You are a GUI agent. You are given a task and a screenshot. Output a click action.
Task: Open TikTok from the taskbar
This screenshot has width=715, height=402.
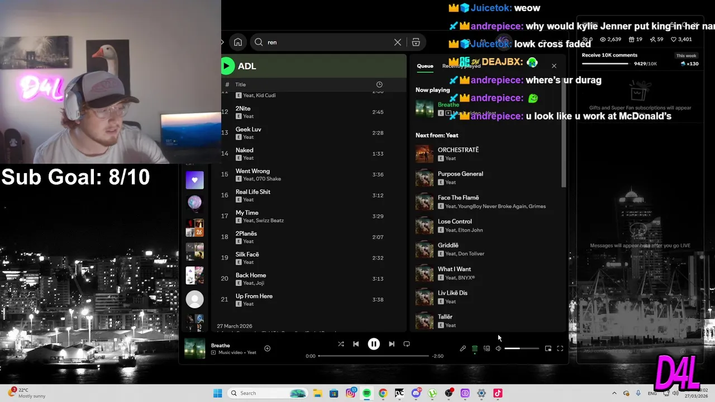[x=498, y=393]
